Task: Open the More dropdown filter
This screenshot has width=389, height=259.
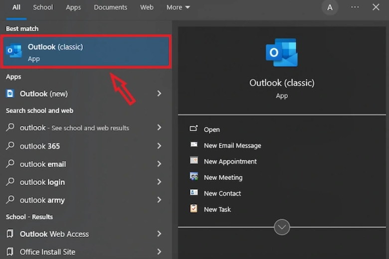Action: click(178, 7)
